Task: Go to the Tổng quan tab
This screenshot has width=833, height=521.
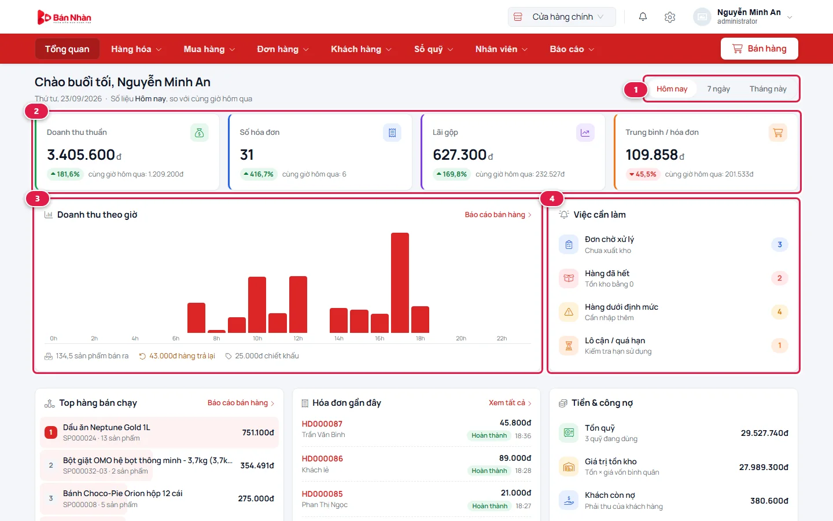Action: [x=67, y=49]
